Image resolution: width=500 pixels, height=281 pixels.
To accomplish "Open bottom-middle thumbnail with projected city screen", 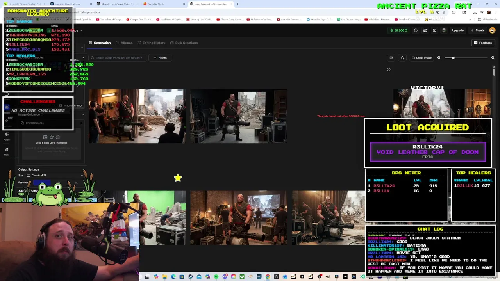I will tap(239, 218).
